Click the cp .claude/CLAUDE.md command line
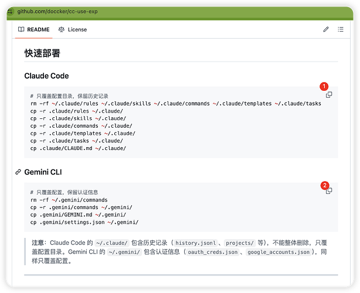 point(78,148)
